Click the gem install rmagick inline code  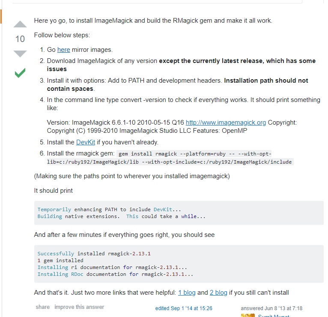pyautogui.click(x=195, y=154)
